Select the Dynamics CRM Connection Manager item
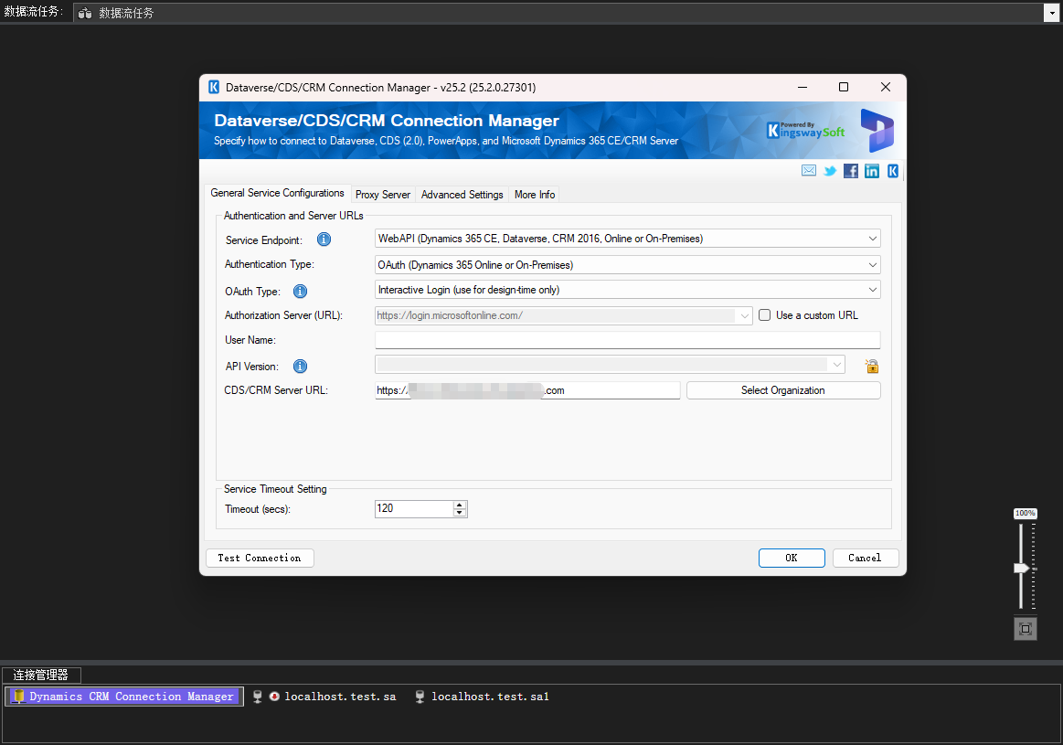Viewport: 1063px width, 745px height. click(x=124, y=697)
